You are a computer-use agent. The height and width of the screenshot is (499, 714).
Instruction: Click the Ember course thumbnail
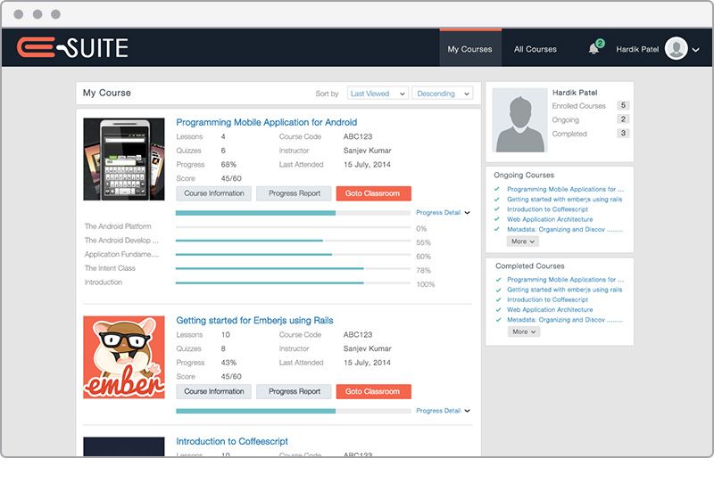124,357
